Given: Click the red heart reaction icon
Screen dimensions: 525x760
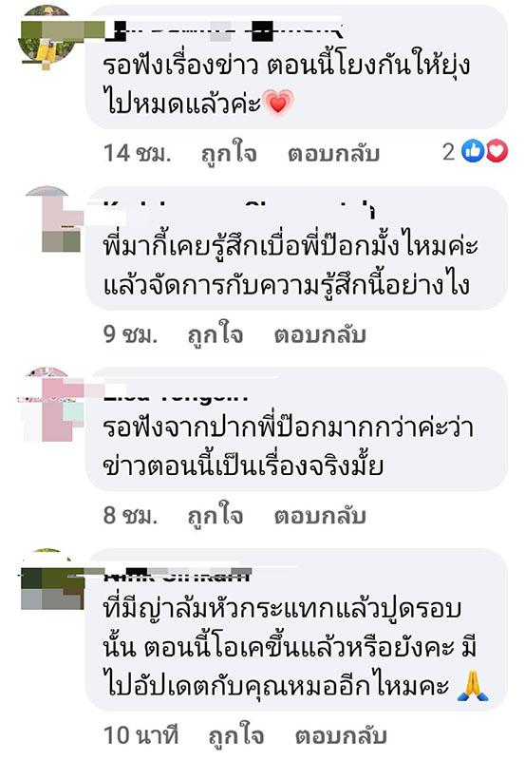Looking at the screenshot, I should click(x=497, y=151).
